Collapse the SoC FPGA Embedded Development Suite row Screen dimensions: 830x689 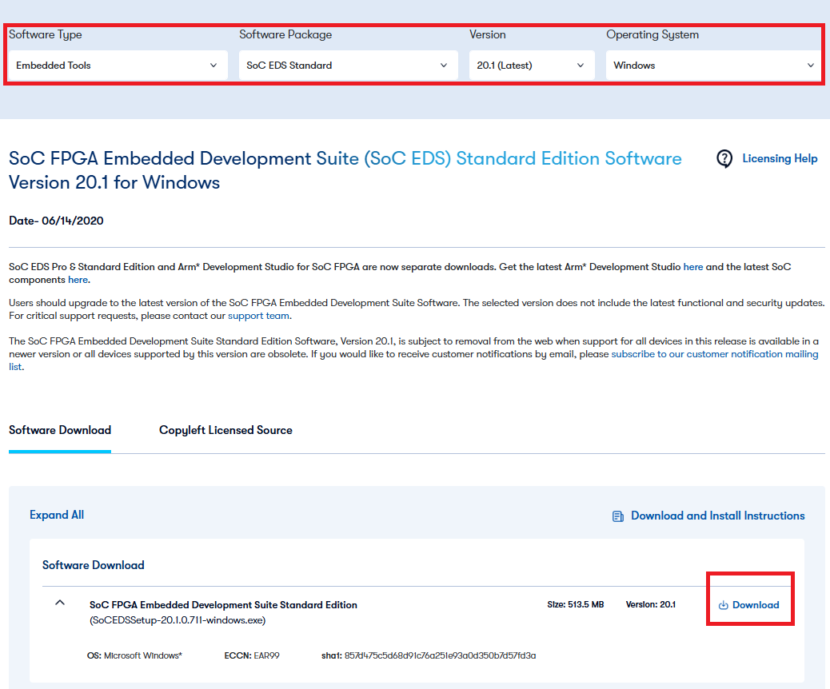(x=60, y=603)
